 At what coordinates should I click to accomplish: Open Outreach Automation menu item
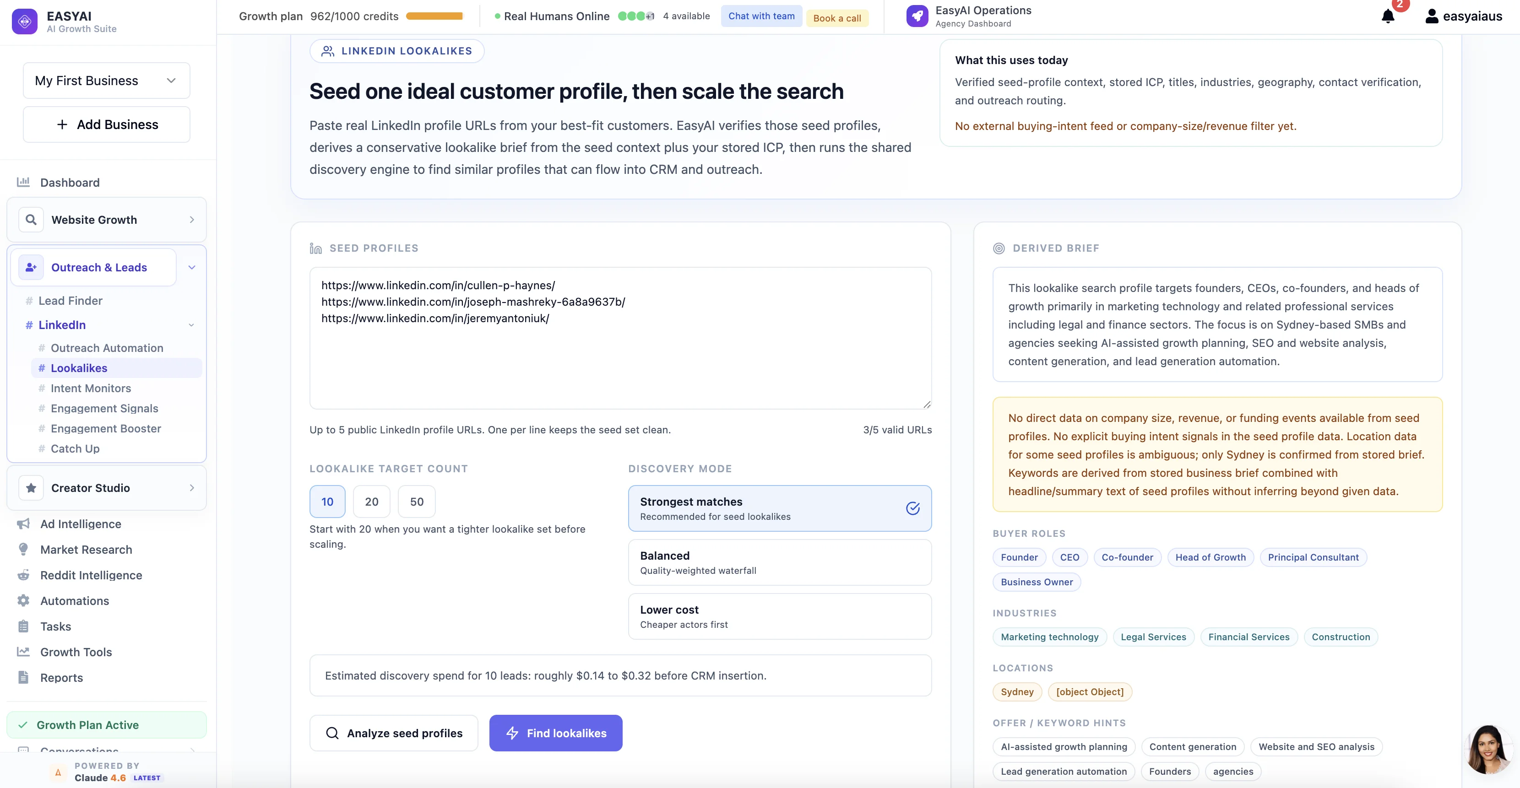point(107,348)
